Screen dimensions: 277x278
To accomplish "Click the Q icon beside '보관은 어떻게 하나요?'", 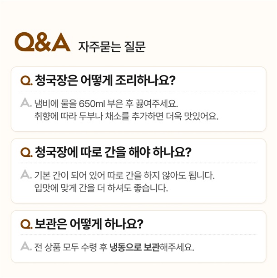I will pyautogui.click(x=26, y=225).
